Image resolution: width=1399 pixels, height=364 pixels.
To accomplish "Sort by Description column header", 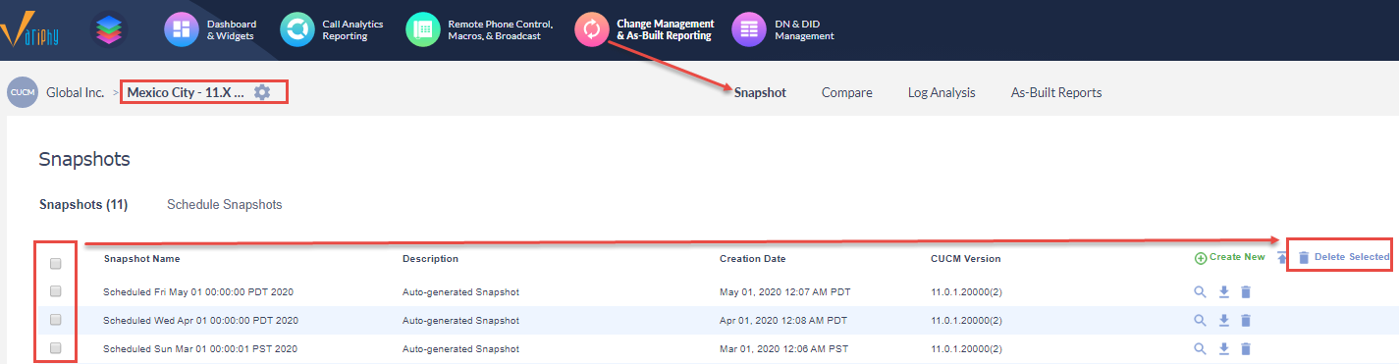I will point(430,259).
